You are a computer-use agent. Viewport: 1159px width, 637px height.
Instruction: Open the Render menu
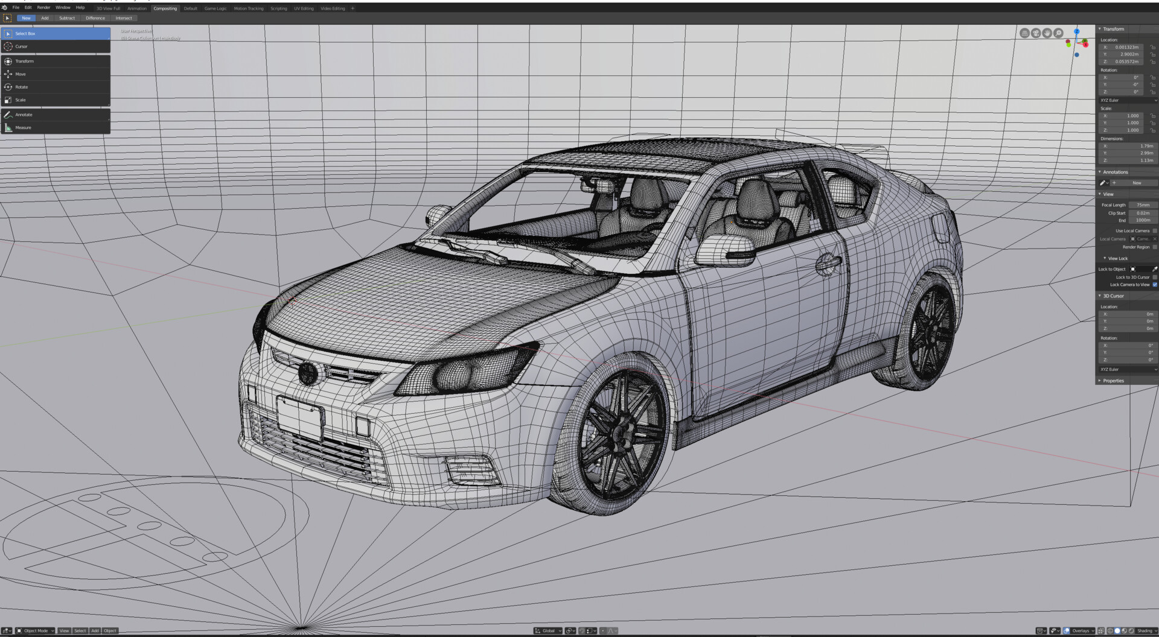(x=44, y=8)
